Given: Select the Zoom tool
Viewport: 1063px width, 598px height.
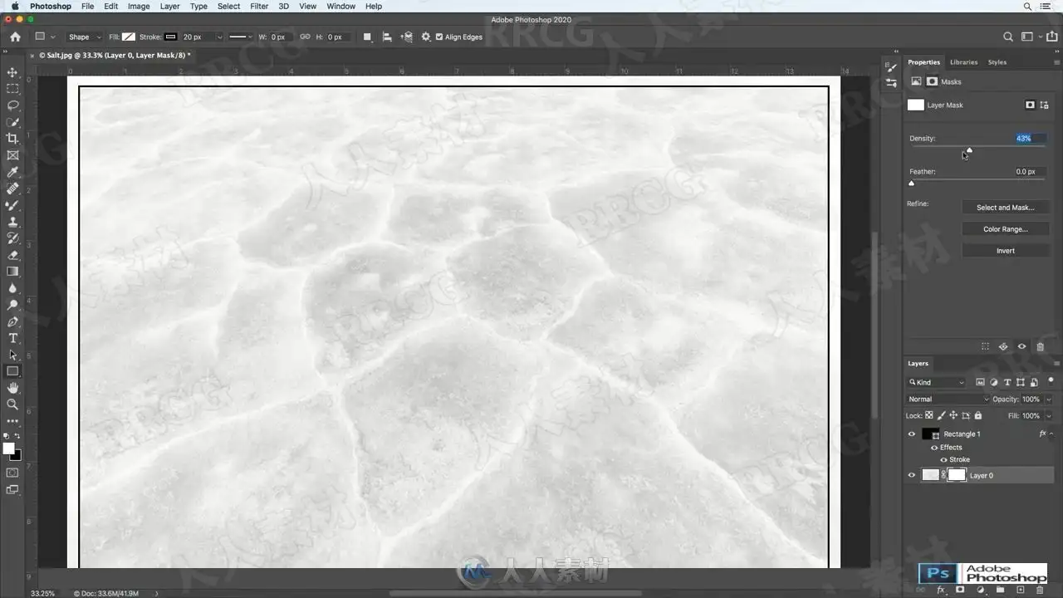Looking at the screenshot, I should pos(12,404).
